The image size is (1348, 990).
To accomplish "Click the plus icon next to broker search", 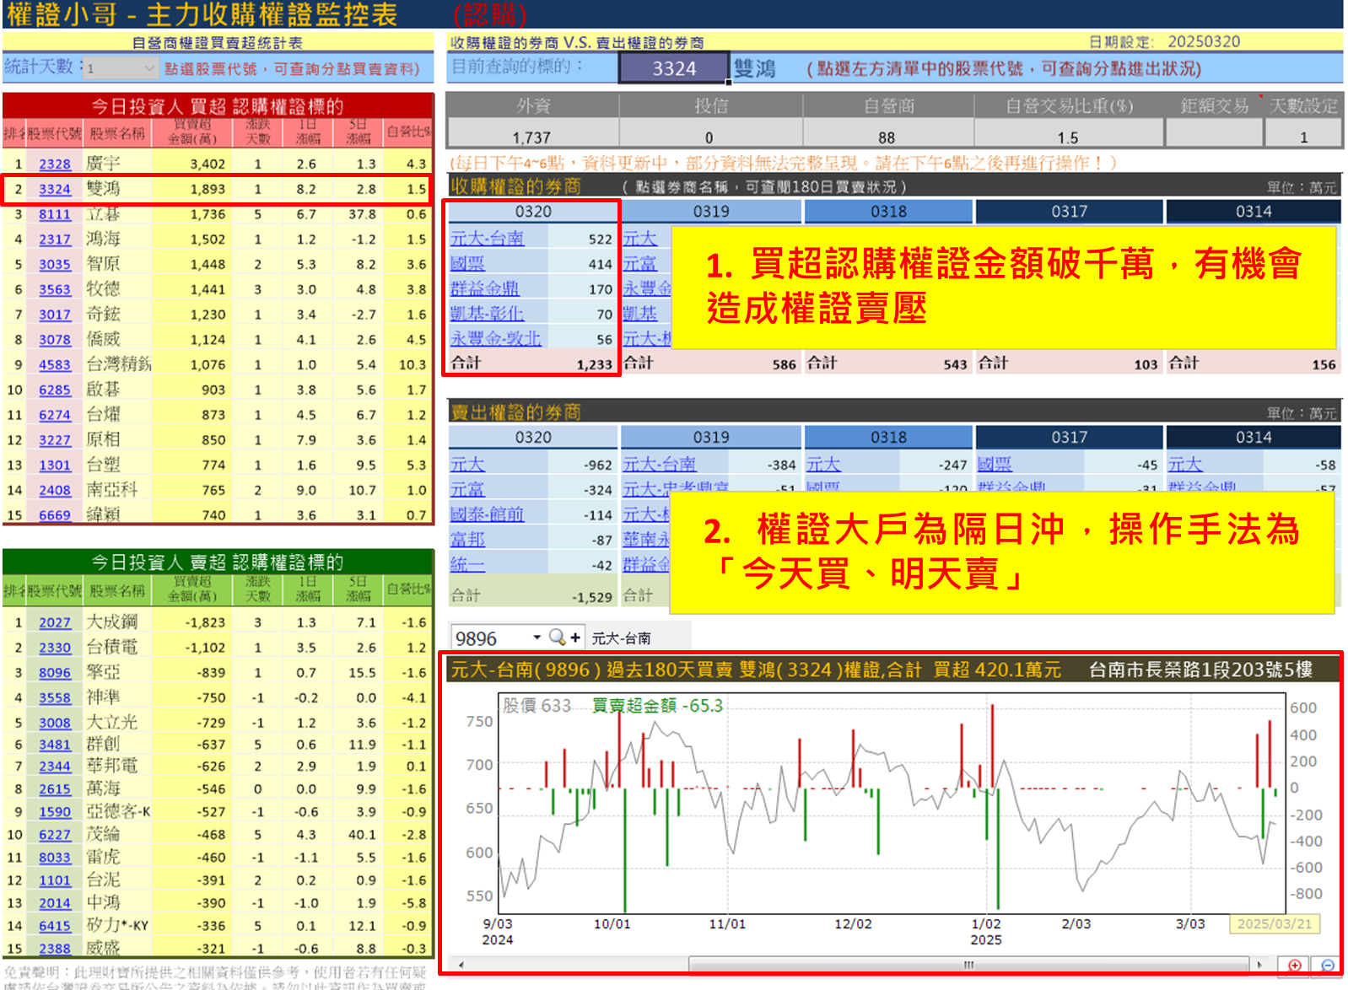I will point(575,638).
